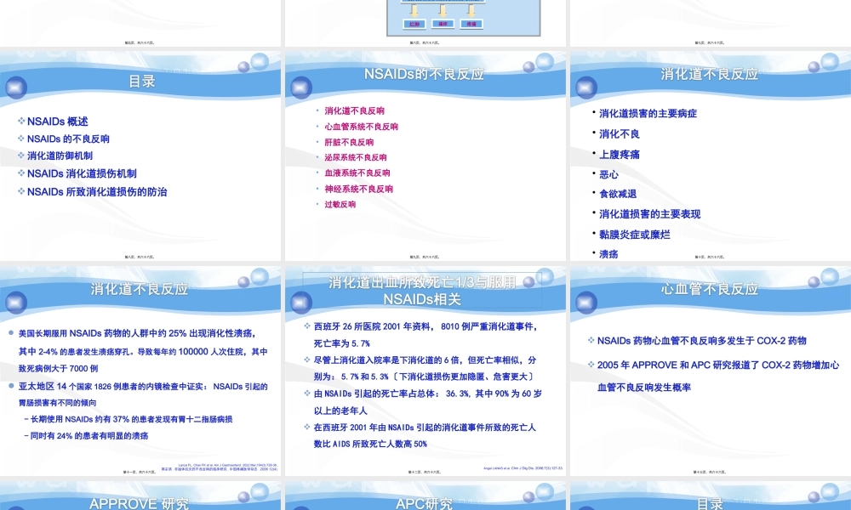Select the NSAIDs 概述 entry in the contents
The width and height of the screenshot is (851, 510).
coord(57,122)
